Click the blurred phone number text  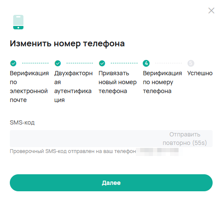(x=159, y=152)
